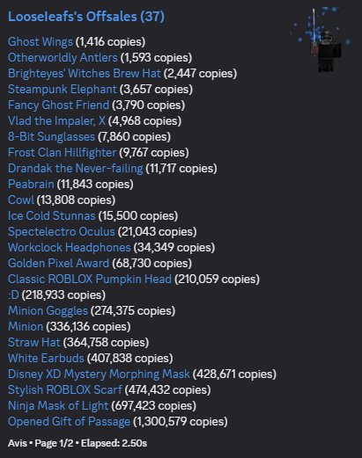This screenshot has height=458, width=362.
Task: Open the Frost Clan Hillfighter link
Action: tap(62, 153)
